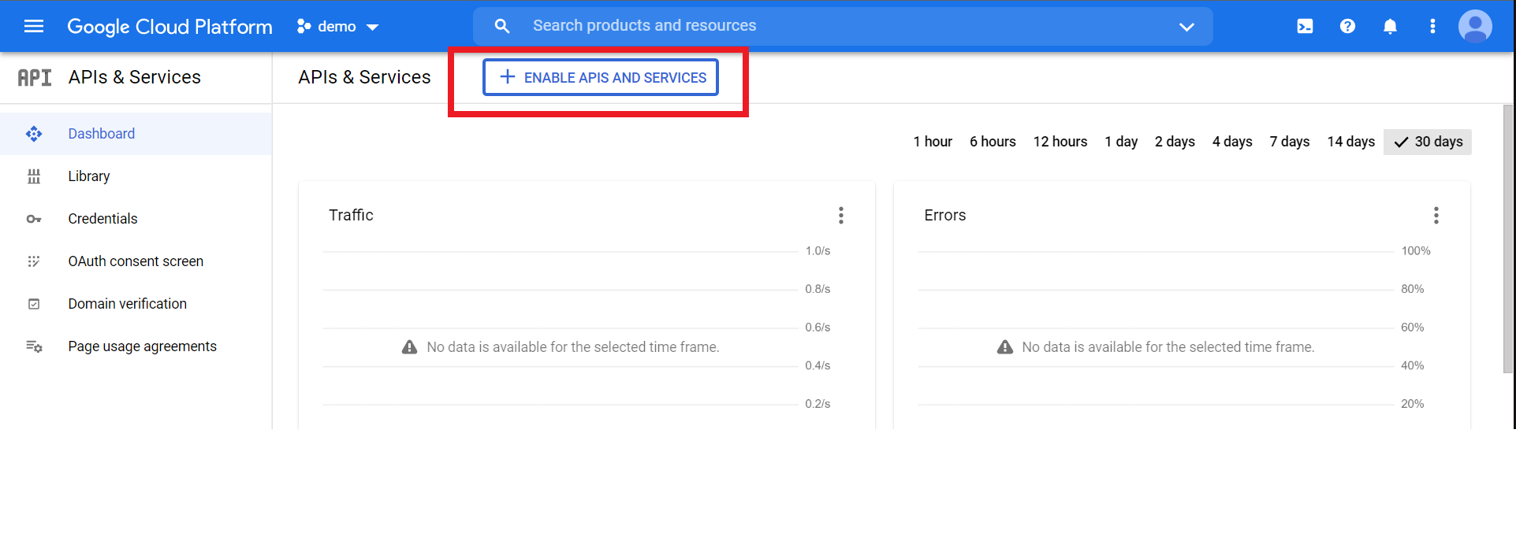
Task: View notifications bell icon
Action: [1390, 27]
